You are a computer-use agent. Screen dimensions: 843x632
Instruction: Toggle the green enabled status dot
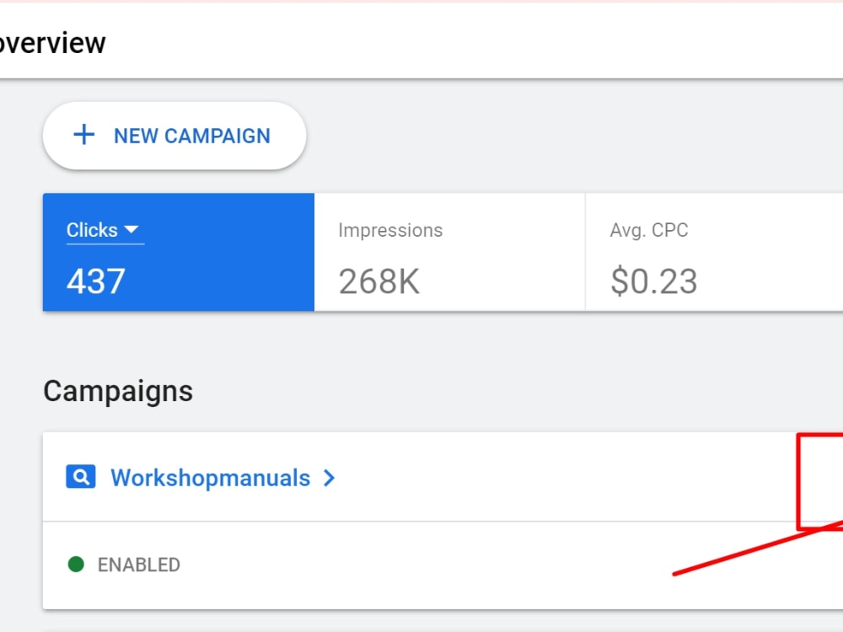click(76, 565)
